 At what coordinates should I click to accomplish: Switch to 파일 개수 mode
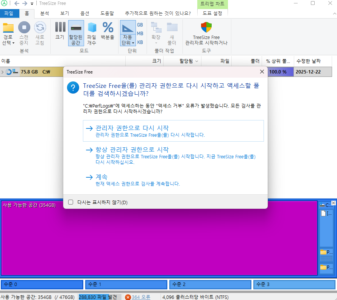[x=92, y=33]
